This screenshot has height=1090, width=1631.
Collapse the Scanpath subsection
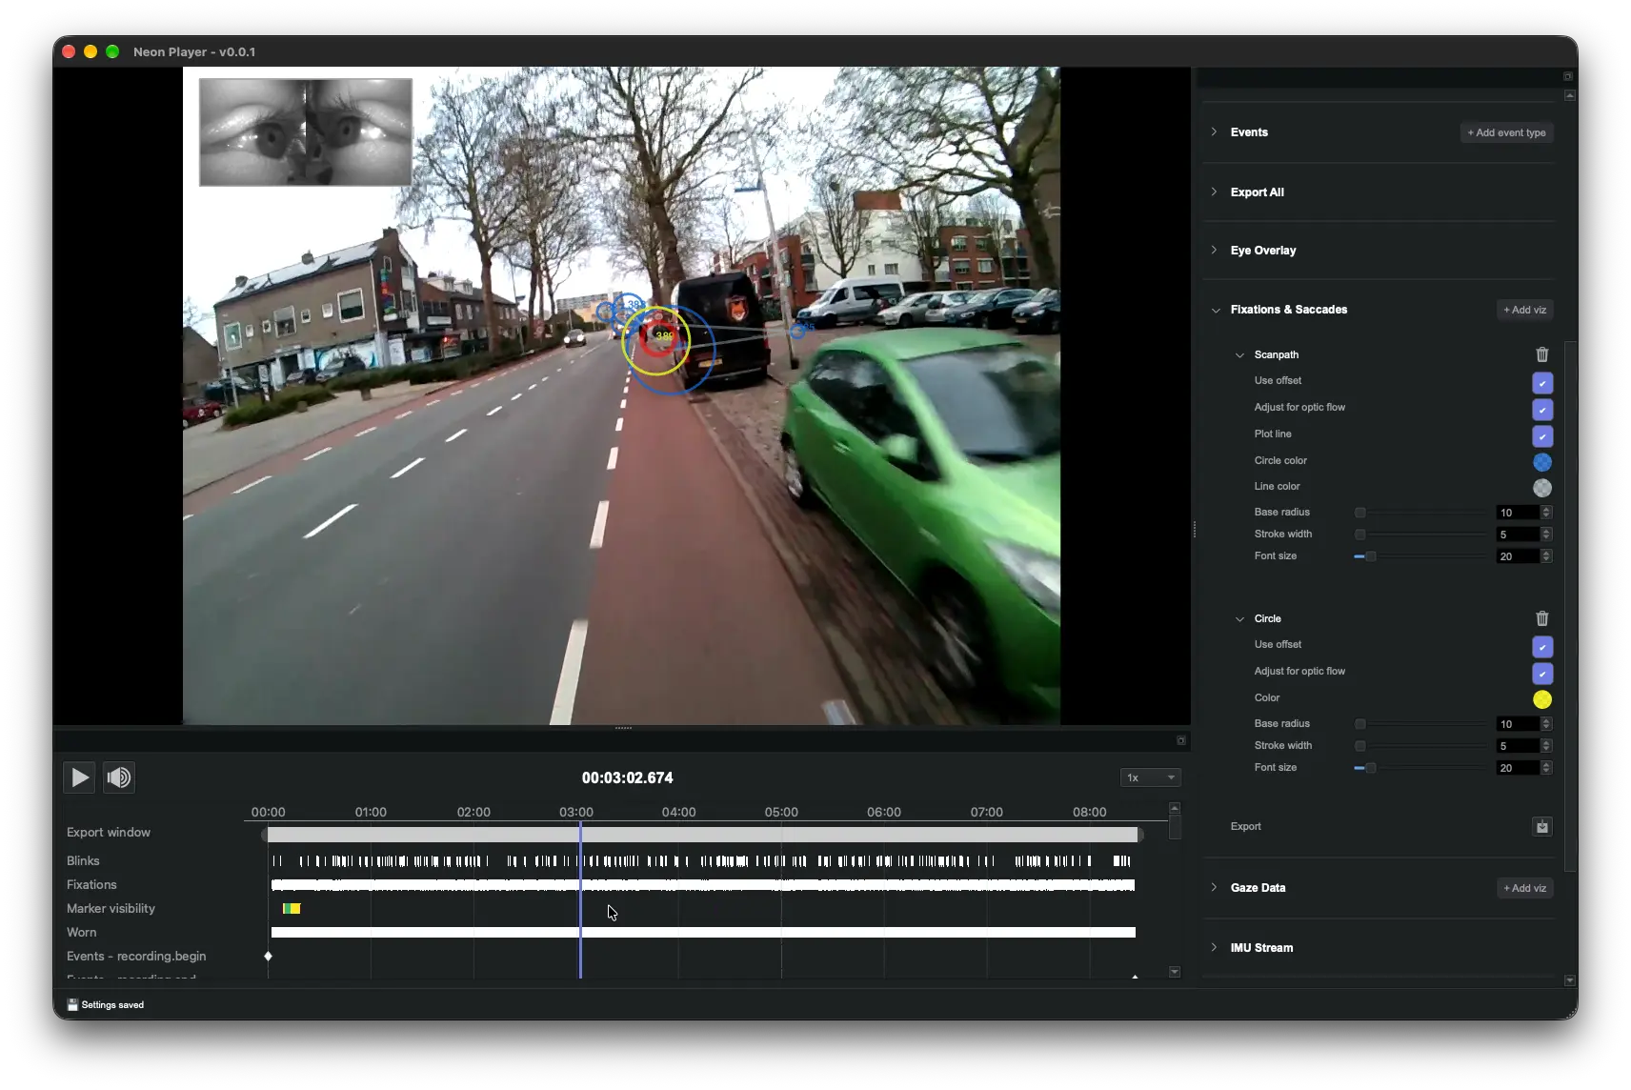[x=1239, y=355]
